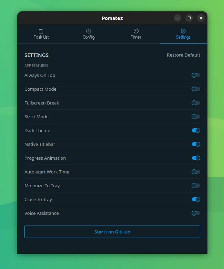The width and height of the screenshot is (224, 269).
Task: Enable Fullscreen Break switch
Action: click(196, 103)
